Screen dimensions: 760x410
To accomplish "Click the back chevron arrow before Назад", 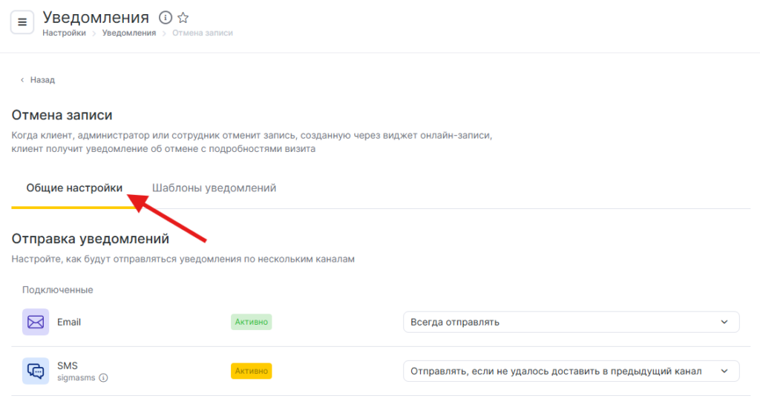I will point(22,80).
